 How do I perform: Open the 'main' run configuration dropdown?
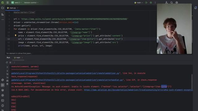coord(139,2)
